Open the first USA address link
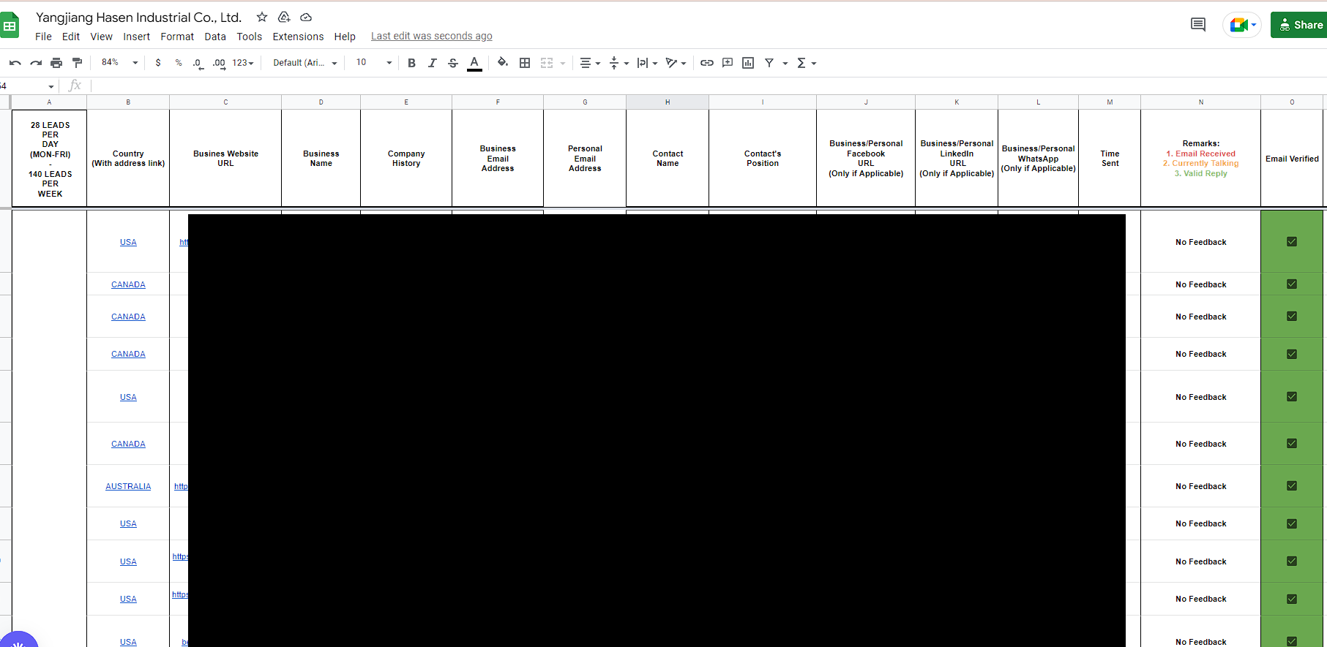 point(128,242)
